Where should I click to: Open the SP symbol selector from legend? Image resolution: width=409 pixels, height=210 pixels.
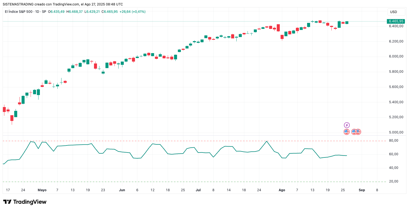coord(44,11)
